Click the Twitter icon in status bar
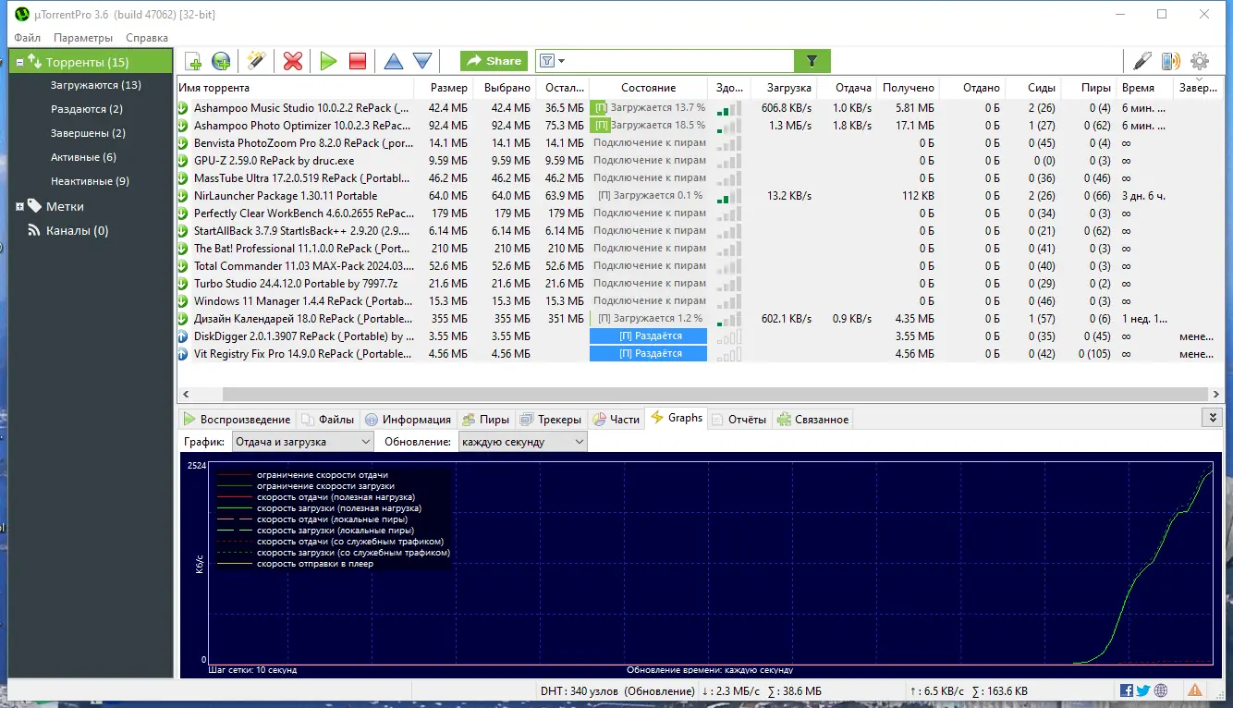The height and width of the screenshot is (708, 1233). [x=1143, y=690]
